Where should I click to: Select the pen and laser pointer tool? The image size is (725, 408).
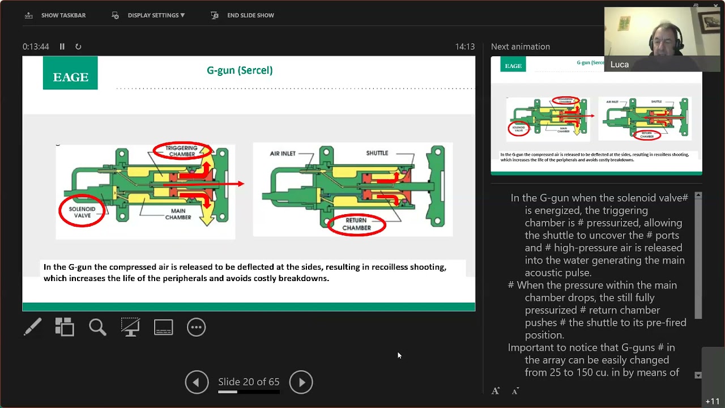[32, 327]
